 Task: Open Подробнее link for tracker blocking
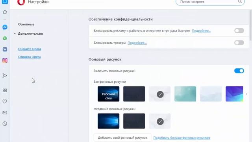coord(137,43)
